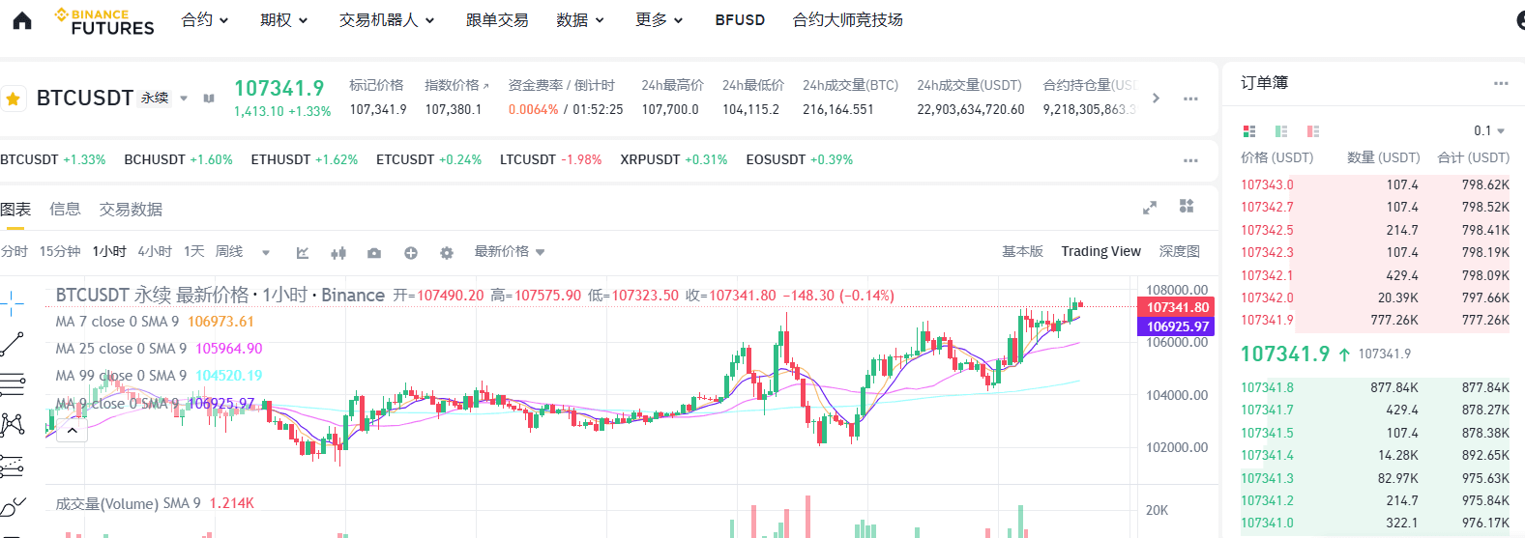Select BCHUSDT in the favorites ticker
This screenshot has width=1525, height=538.
pos(178,159)
